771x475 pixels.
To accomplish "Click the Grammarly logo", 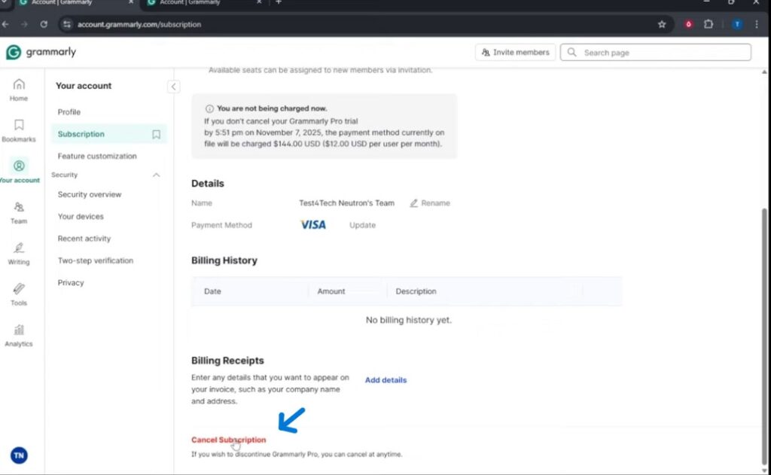I will point(41,53).
